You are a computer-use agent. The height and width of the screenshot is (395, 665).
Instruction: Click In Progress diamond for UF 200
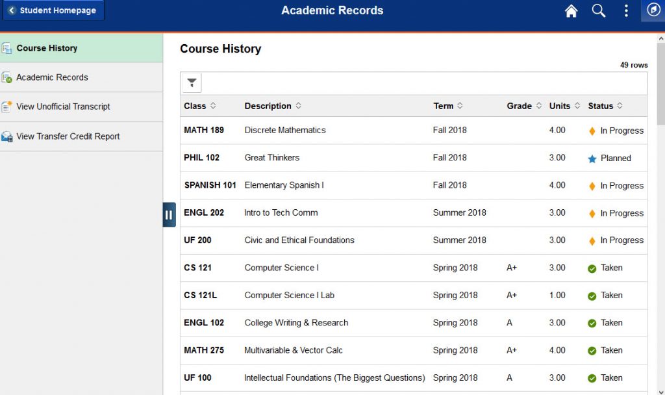592,241
